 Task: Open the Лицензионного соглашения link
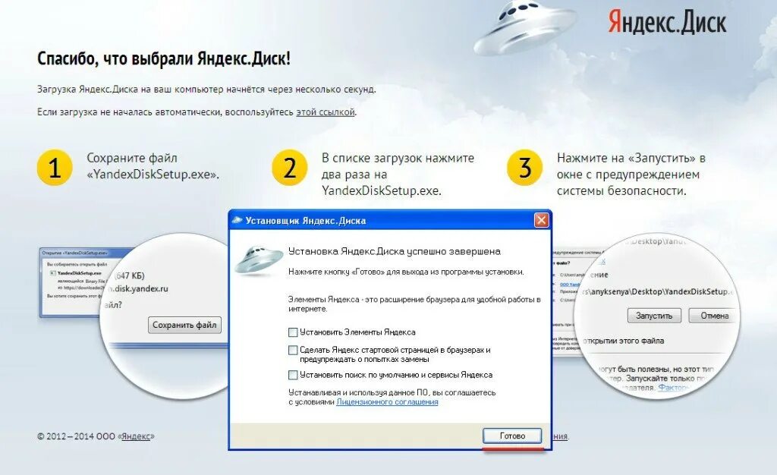(387, 402)
